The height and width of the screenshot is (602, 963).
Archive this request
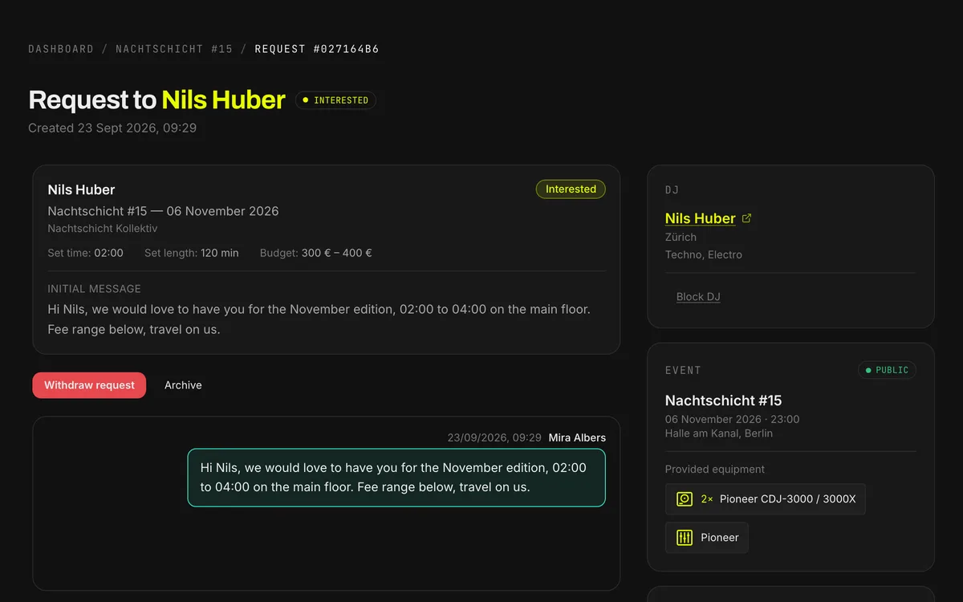pos(183,385)
